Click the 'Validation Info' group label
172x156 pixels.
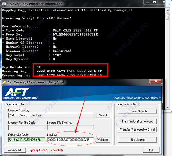coord(15,104)
